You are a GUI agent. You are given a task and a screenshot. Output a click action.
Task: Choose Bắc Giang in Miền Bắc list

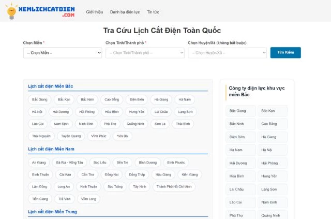39,99
